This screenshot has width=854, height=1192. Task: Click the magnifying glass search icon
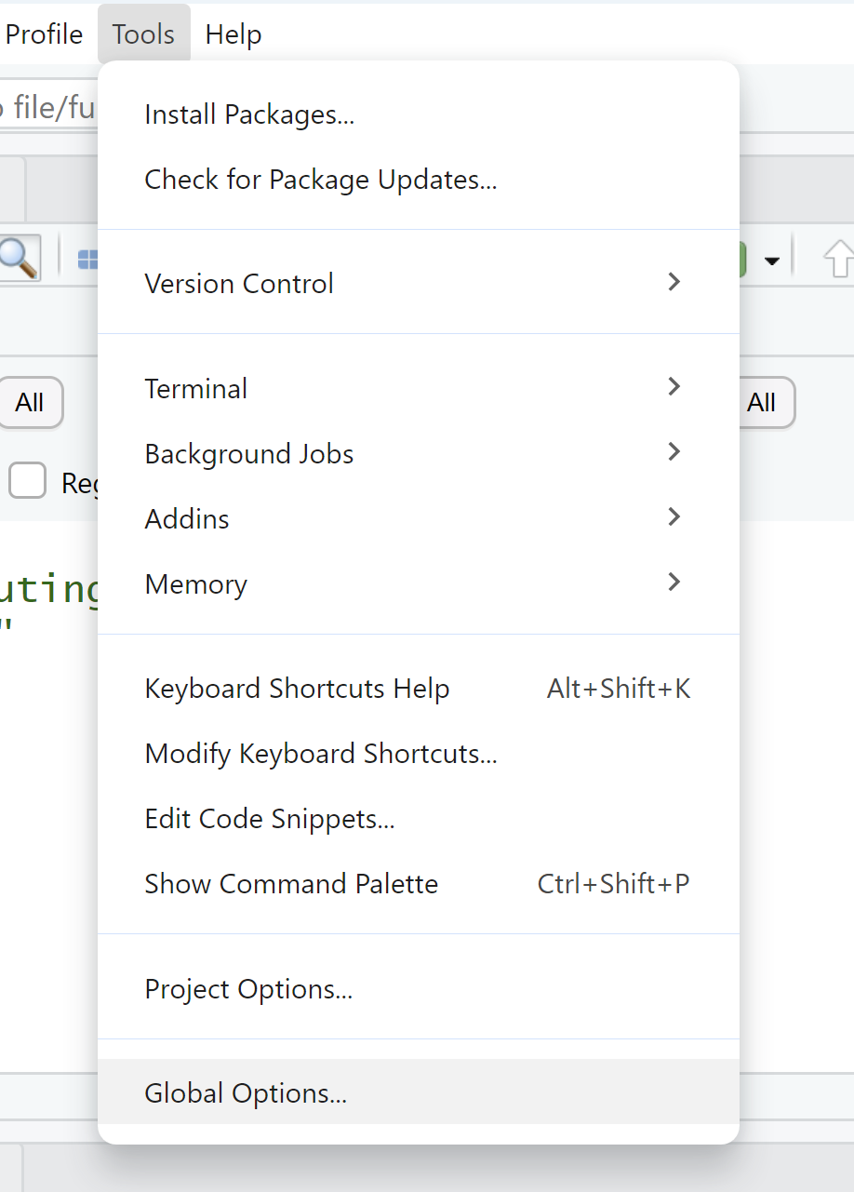tap(19, 258)
